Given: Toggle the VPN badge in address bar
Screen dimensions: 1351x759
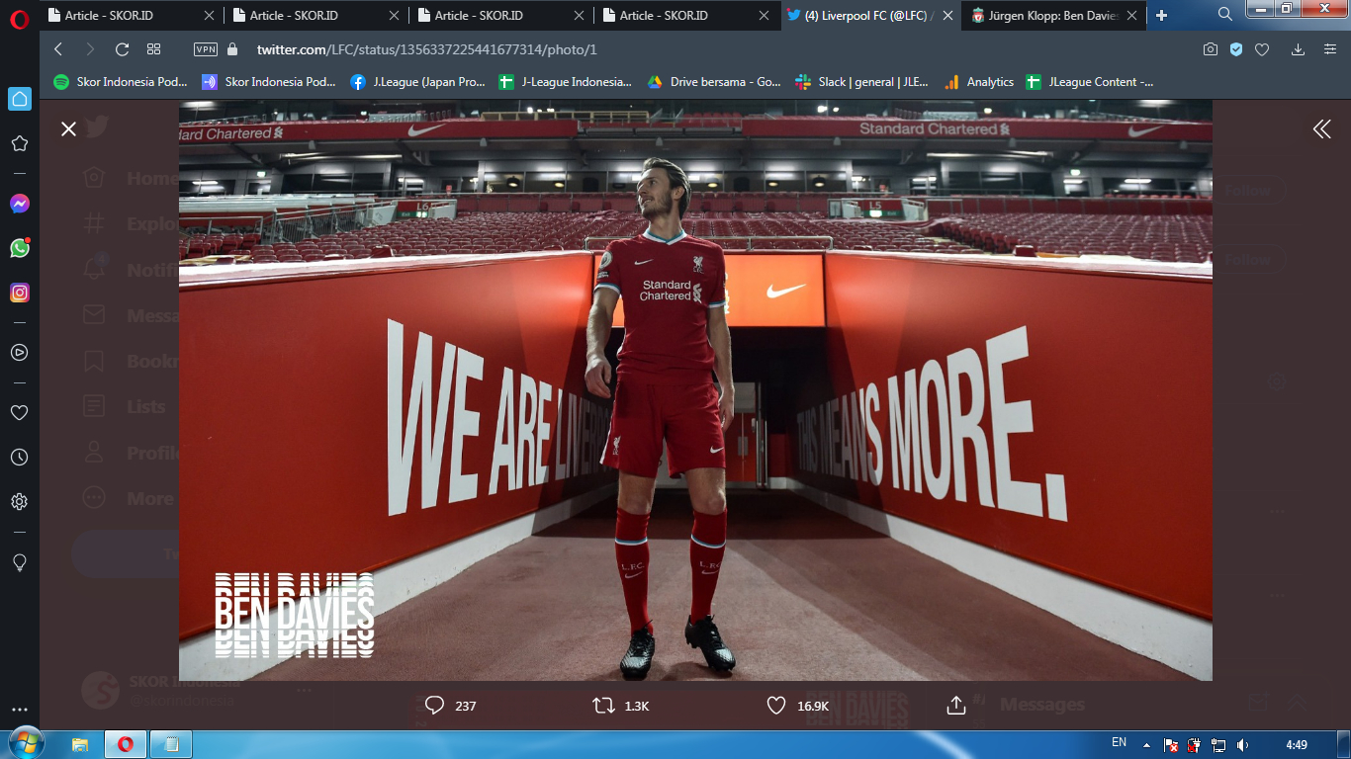Looking at the screenshot, I should click(205, 49).
